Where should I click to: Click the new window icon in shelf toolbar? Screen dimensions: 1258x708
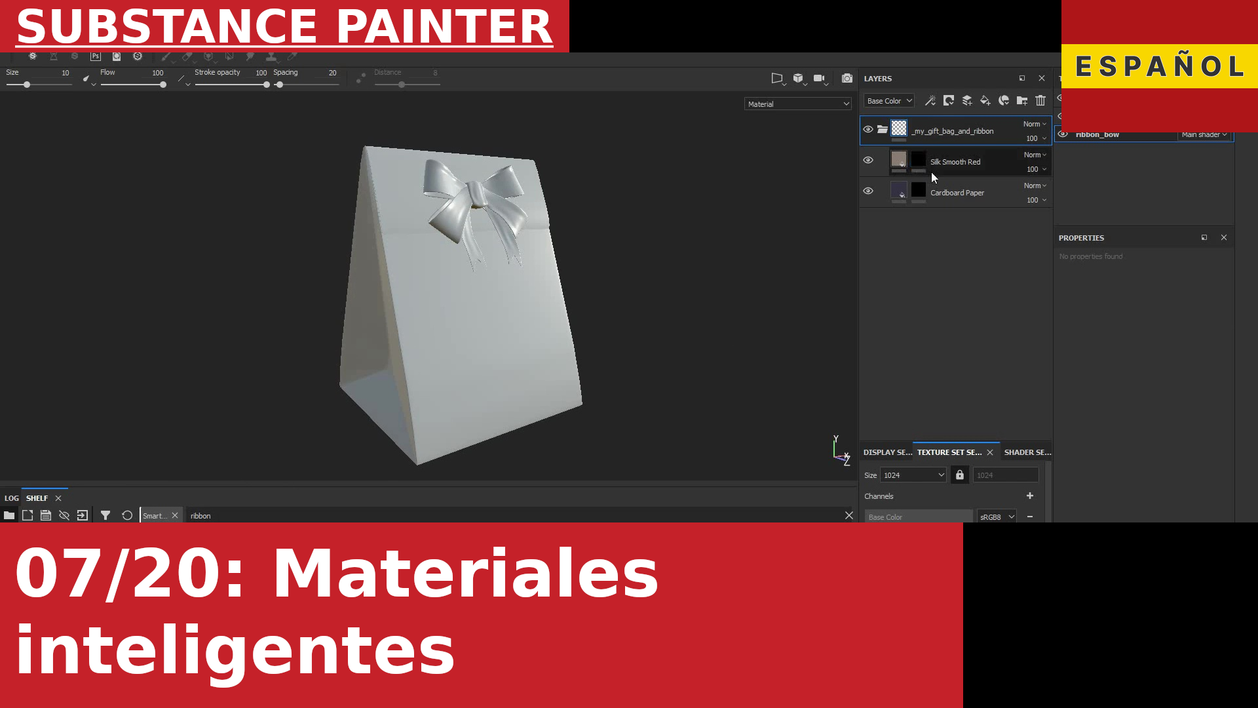point(28,515)
